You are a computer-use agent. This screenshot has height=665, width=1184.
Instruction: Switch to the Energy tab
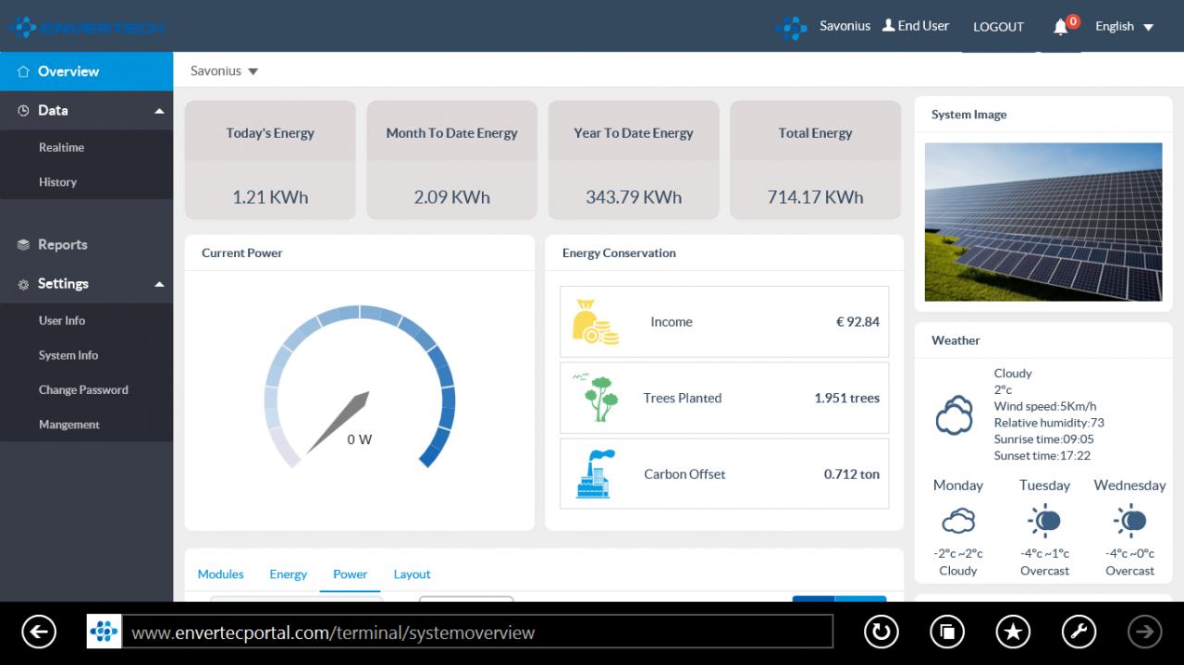tap(288, 574)
